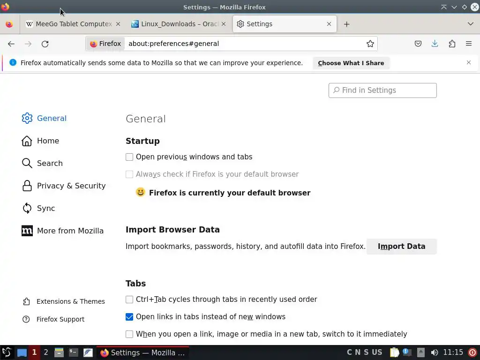
Task: Click Choose What I Share button
Action: click(x=351, y=63)
